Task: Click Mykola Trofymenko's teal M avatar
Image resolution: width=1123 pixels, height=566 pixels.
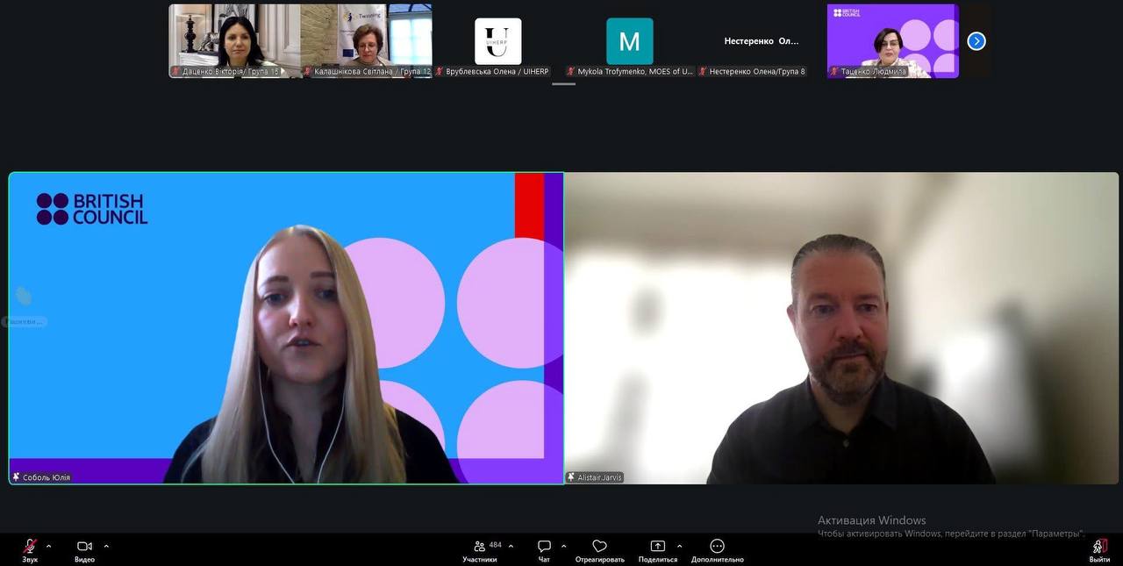Action: [629, 40]
